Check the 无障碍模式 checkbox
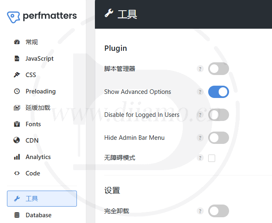This screenshot has width=272, height=223. 211,158
